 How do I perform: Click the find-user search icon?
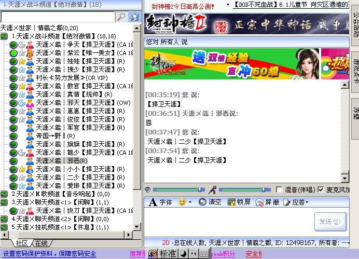134,17
